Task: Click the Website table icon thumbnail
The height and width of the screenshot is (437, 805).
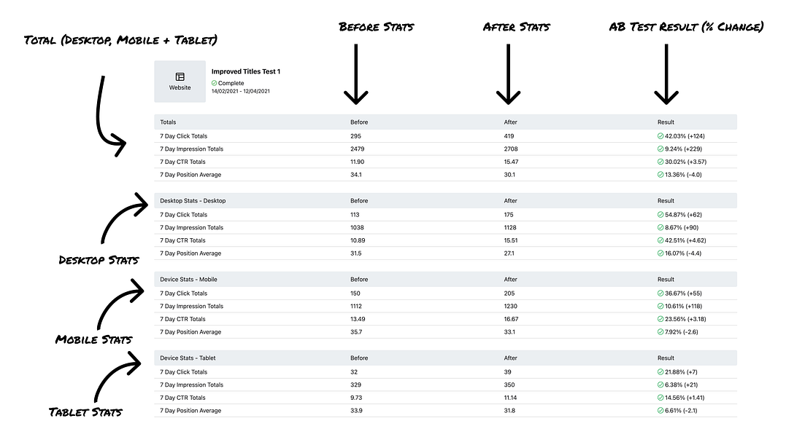Action: click(180, 82)
